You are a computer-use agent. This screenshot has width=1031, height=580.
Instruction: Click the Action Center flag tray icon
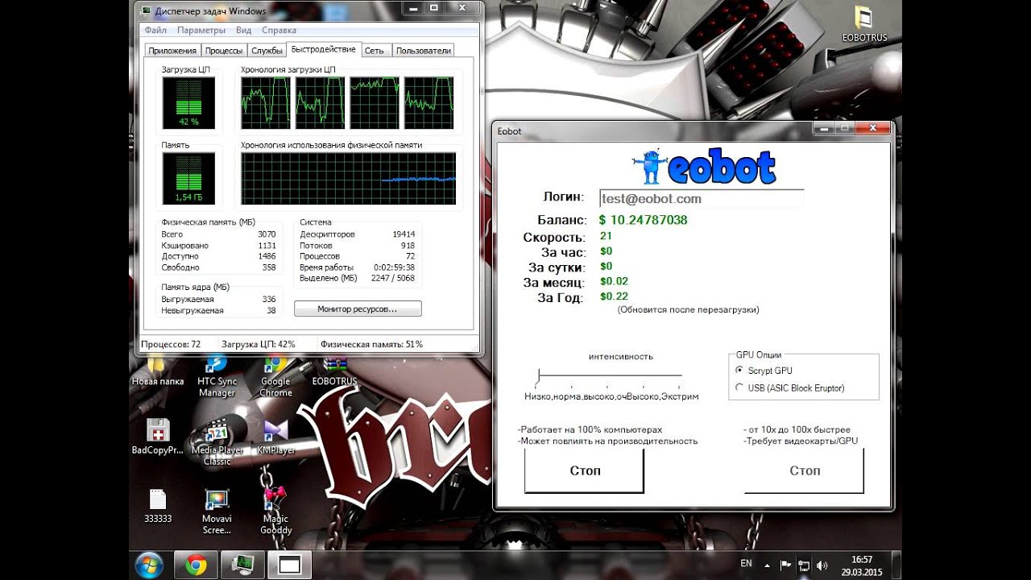785,565
